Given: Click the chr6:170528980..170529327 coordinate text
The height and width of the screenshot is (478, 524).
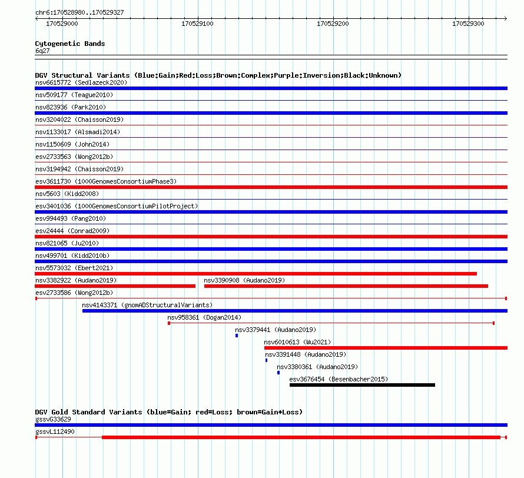Looking at the screenshot, I should coord(79,12).
